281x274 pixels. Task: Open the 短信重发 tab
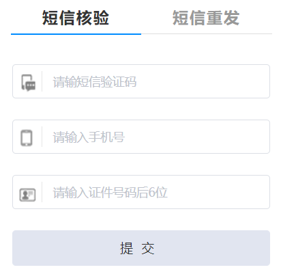206,18
